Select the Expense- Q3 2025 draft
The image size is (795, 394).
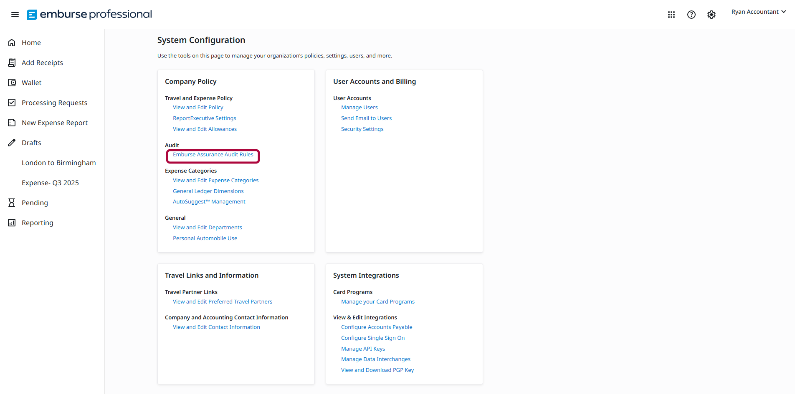50,182
